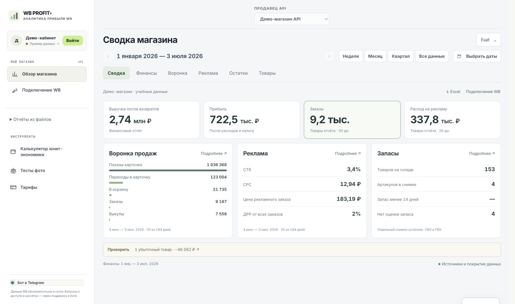515x304 pixels.
Task: Download the Excel export
Action: pyautogui.click(x=453, y=92)
